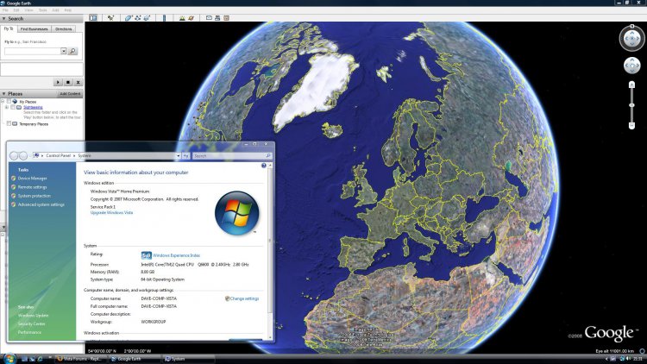Click the Add Path toolbar icon

(x=138, y=18)
